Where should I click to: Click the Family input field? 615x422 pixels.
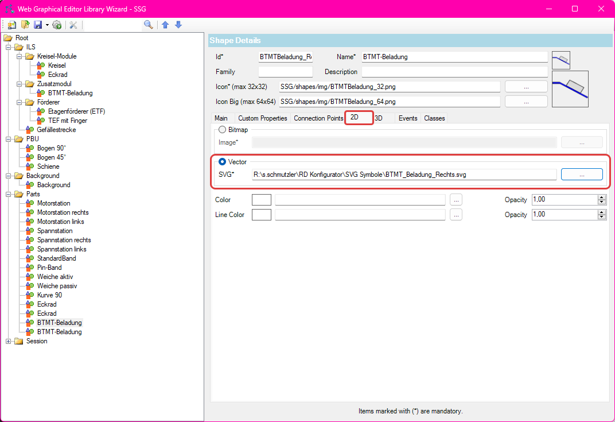[286, 72]
